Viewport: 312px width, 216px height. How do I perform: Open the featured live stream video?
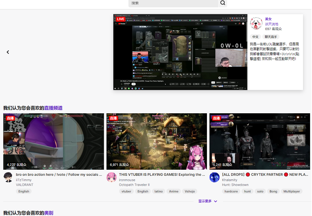[x=180, y=52]
